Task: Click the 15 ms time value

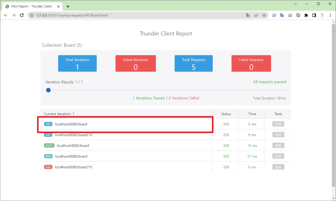Action: (x=252, y=146)
